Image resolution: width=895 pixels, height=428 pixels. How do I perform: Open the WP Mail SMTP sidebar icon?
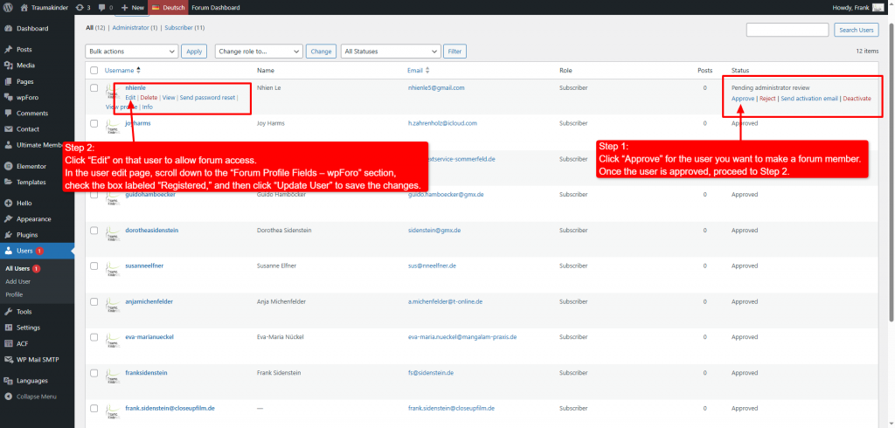click(8, 360)
